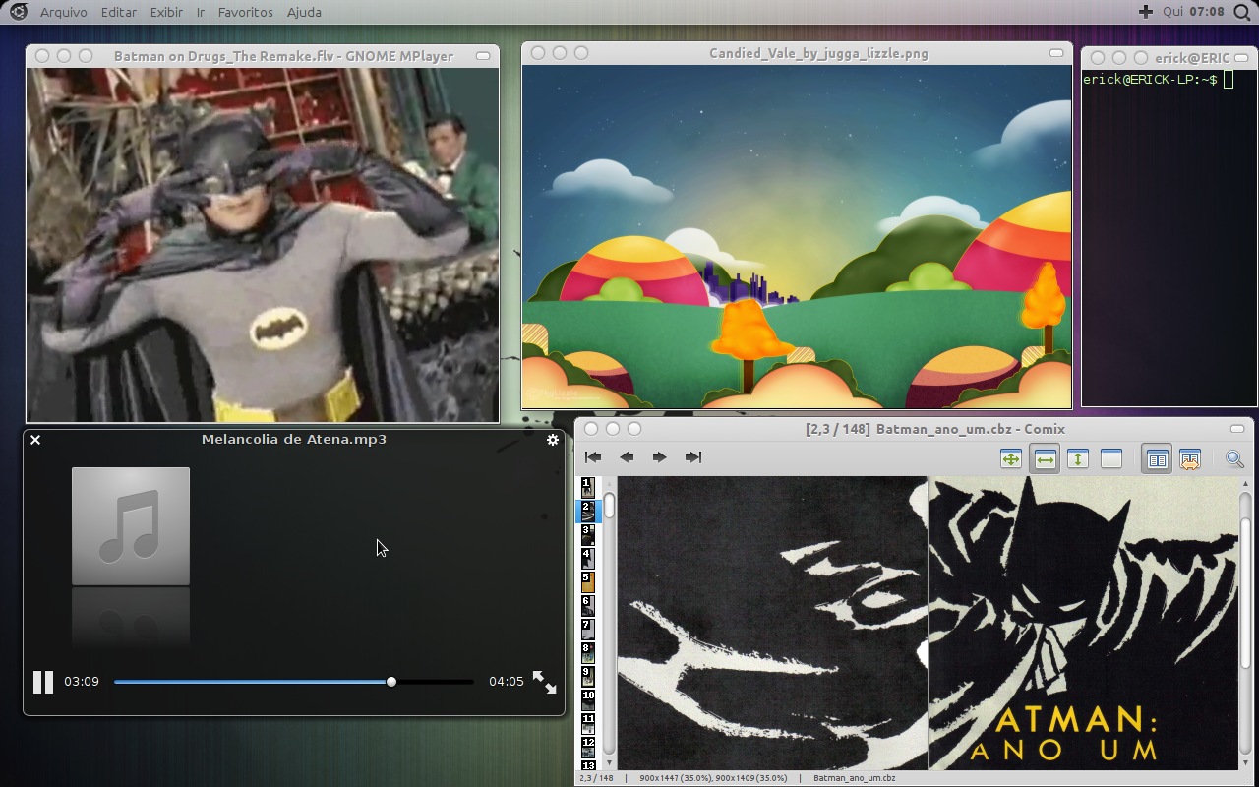Go to first page in Comix
The image size is (1259, 787).
pyautogui.click(x=593, y=457)
